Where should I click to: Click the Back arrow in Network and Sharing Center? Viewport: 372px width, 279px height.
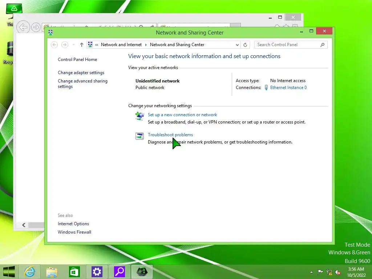[x=54, y=45]
